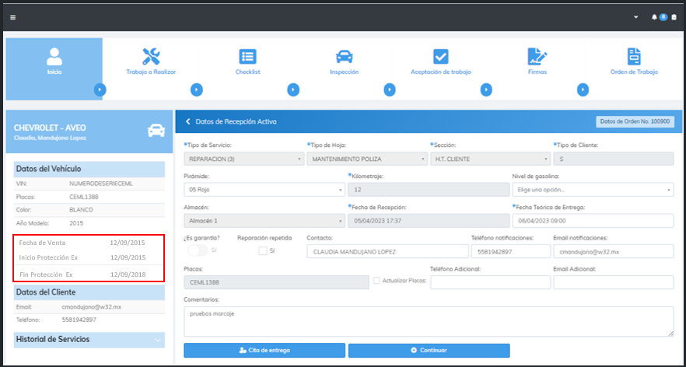Click client email in Datos del Cliente
The image size is (686, 367).
coord(92,306)
